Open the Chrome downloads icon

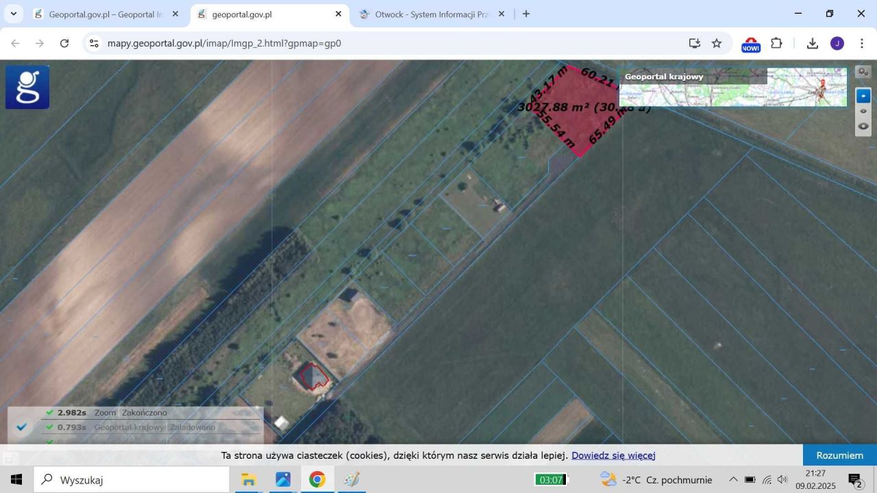pos(813,43)
